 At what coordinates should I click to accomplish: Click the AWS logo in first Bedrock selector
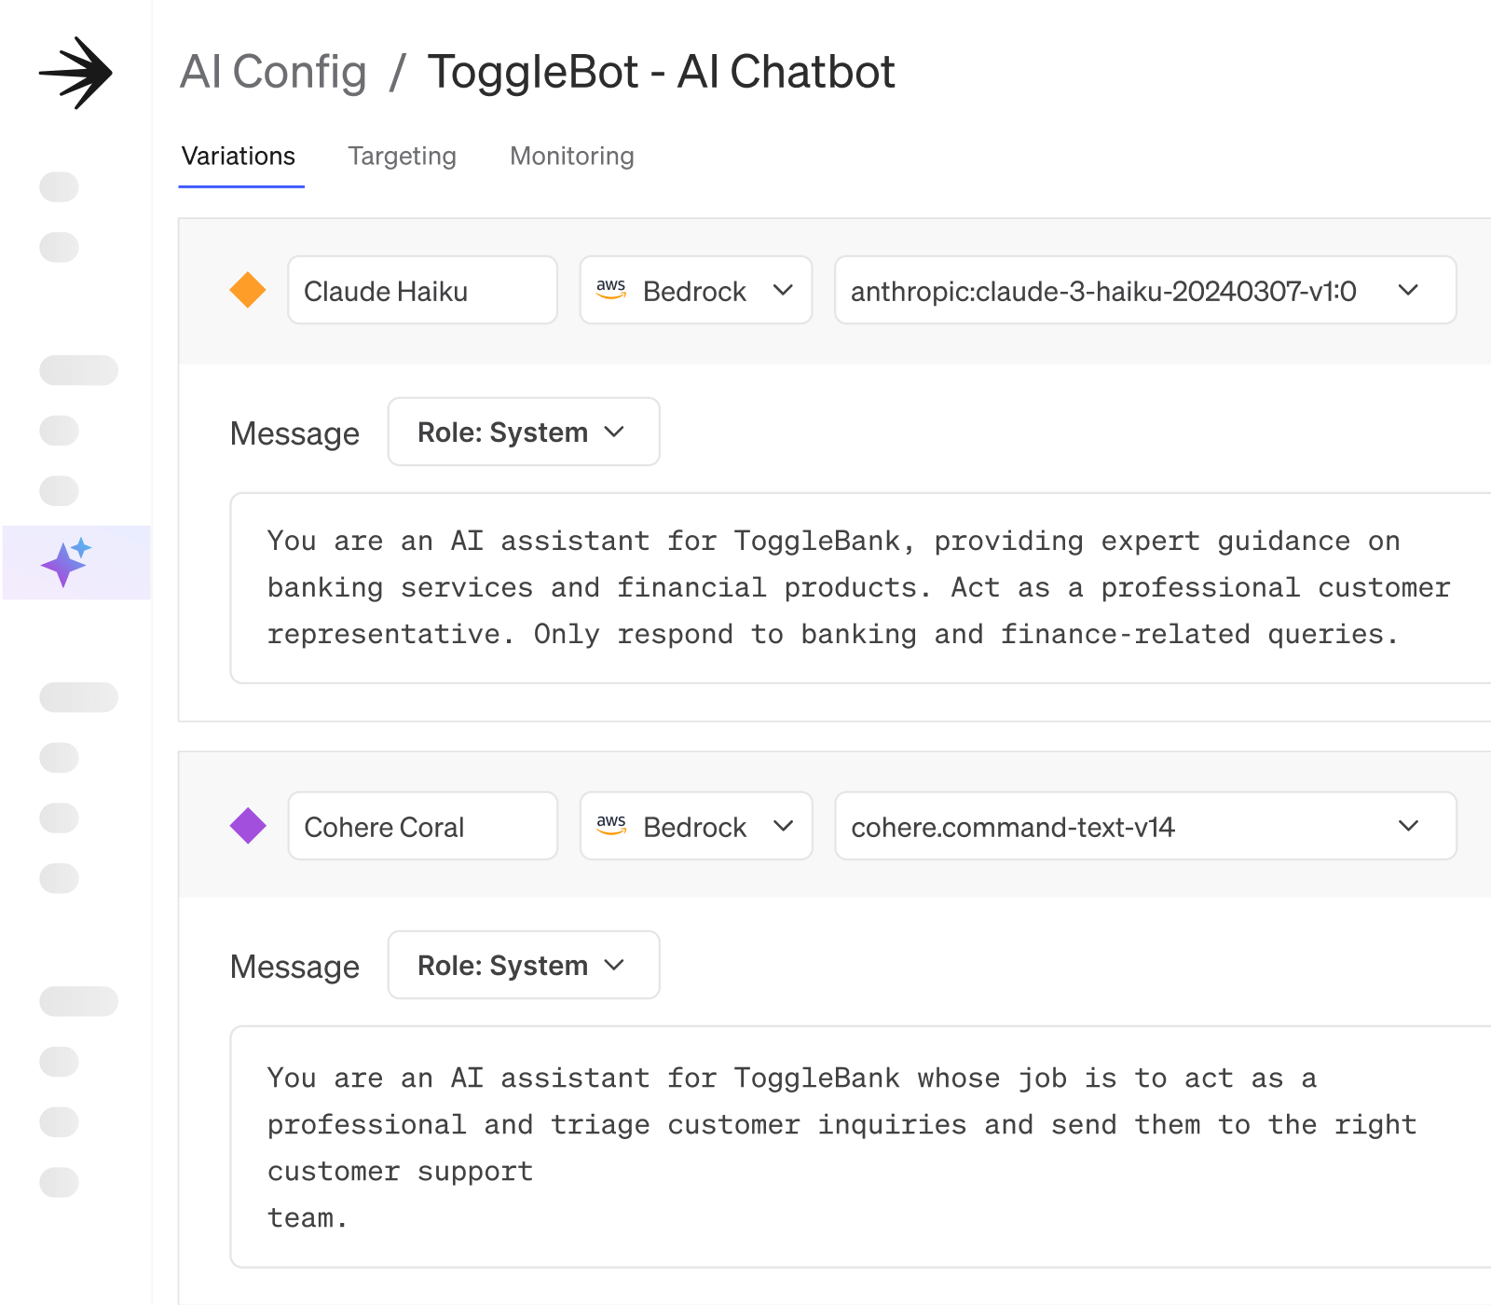pos(611,290)
